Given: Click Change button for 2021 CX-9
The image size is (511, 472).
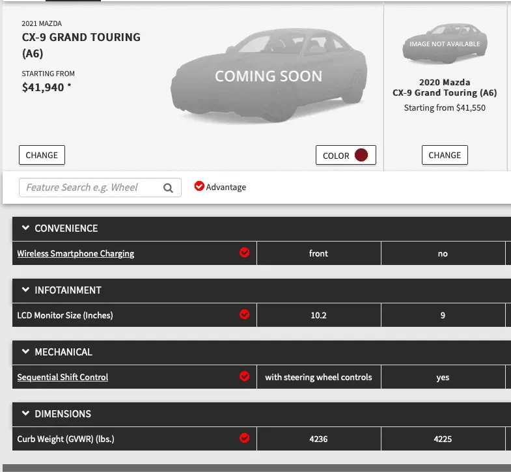Looking at the screenshot, I should [x=42, y=155].
